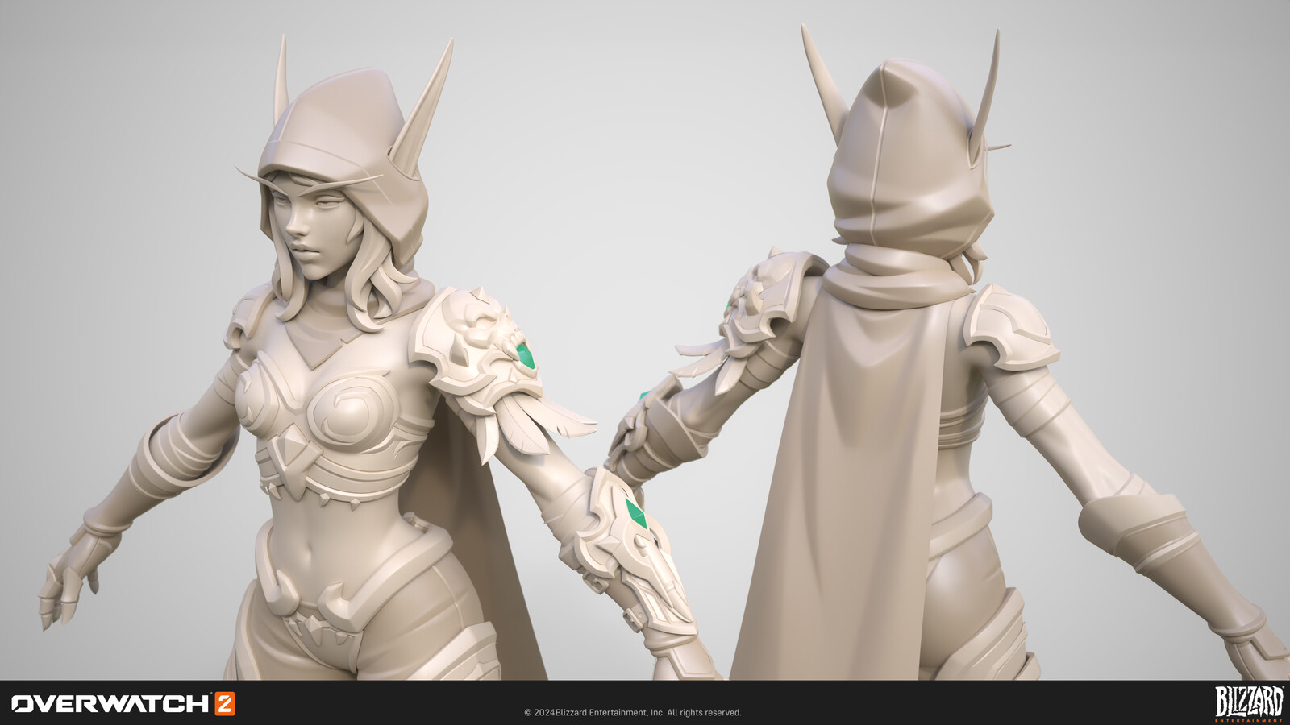This screenshot has height=725, width=1290.
Task: Click the Blizzard Entertainment logo
Action: coord(1249,702)
